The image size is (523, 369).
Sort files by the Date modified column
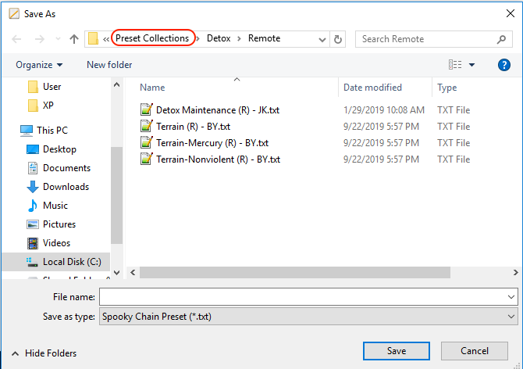point(372,88)
